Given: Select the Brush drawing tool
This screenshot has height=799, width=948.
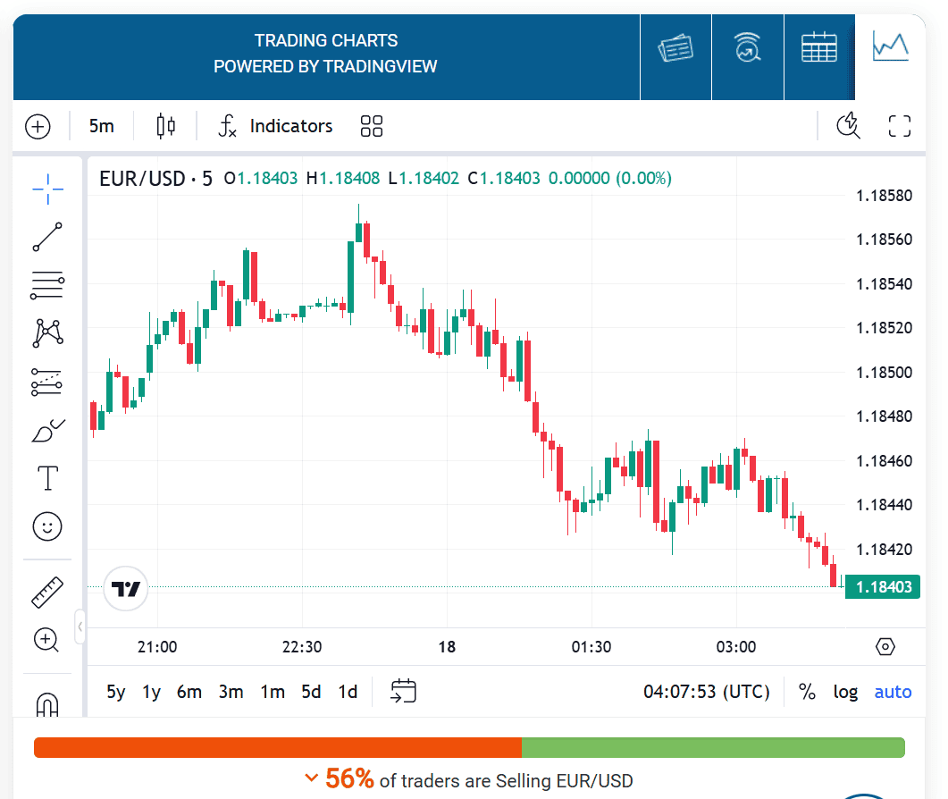Looking at the screenshot, I should [46, 430].
